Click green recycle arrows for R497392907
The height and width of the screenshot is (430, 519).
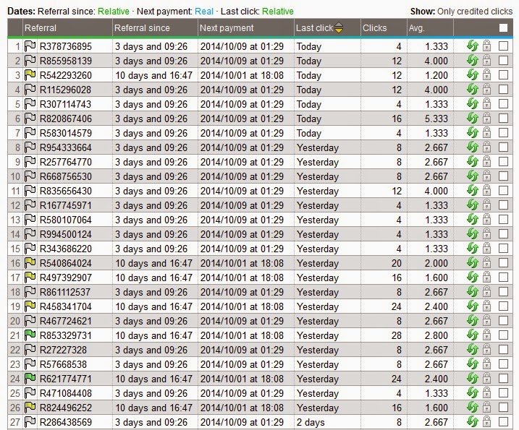pyautogui.click(x=473, y=278)
